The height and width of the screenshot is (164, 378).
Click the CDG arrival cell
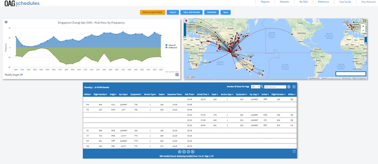(265, 115)
